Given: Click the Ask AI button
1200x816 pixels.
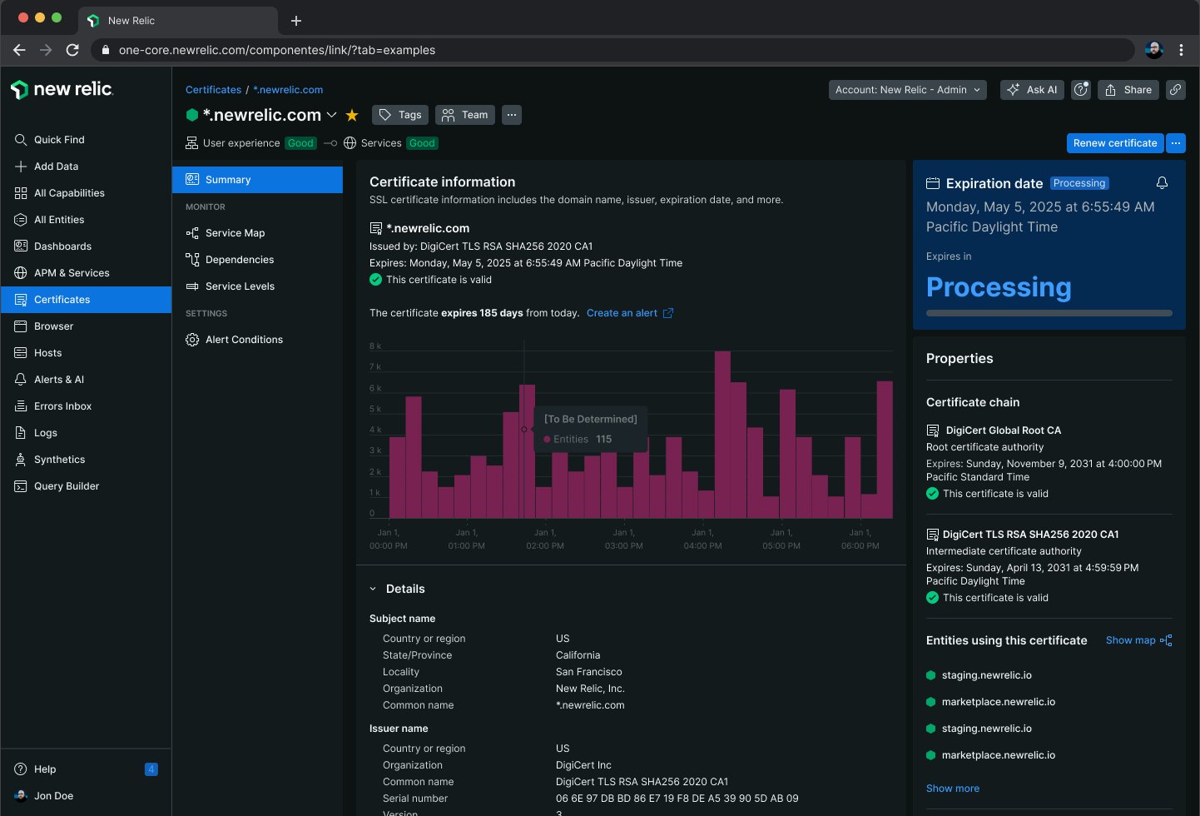Looking at the screenshot, I should coord(1032,90).
